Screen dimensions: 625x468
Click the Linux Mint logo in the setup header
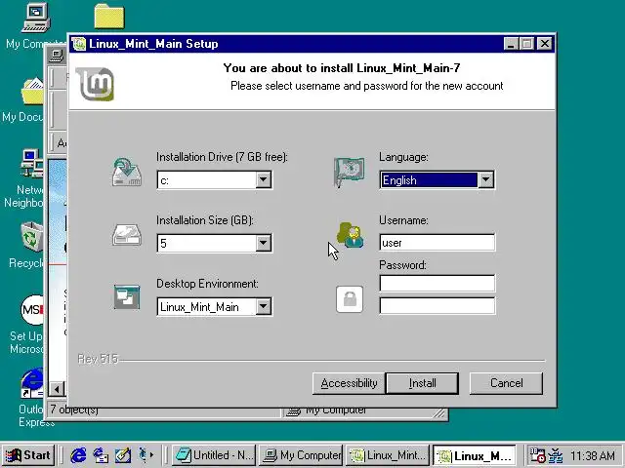(x=95, y=84)
